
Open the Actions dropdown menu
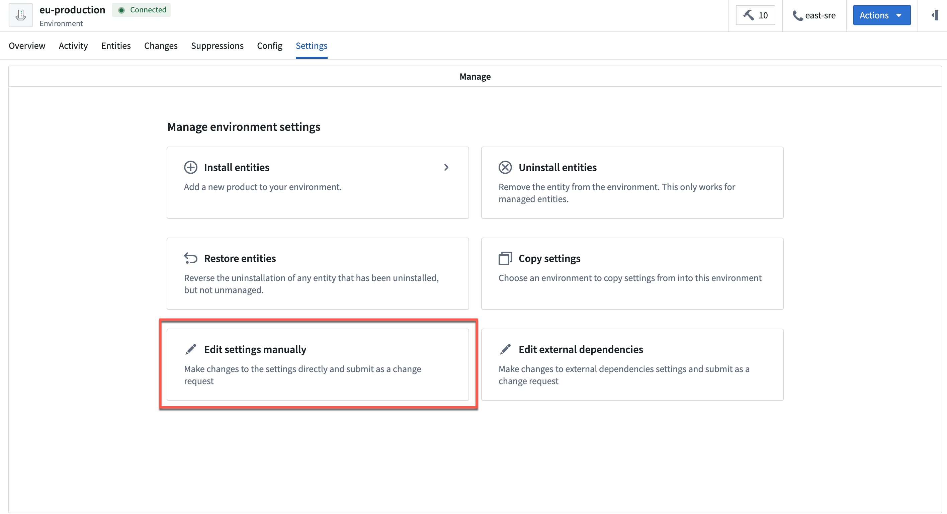click(881, 15)
